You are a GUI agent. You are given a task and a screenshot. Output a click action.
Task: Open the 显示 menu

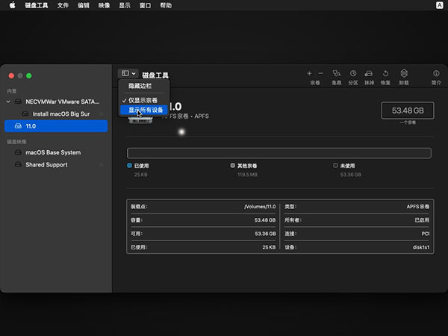(x=125, y=5)
